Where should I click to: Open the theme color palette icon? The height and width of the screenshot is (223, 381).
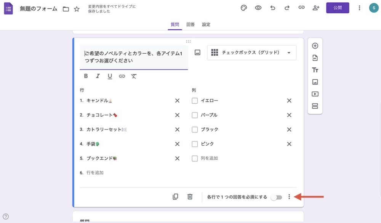pos(243,7)
